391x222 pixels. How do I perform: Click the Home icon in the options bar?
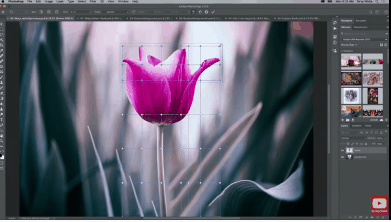pos(3,12)
